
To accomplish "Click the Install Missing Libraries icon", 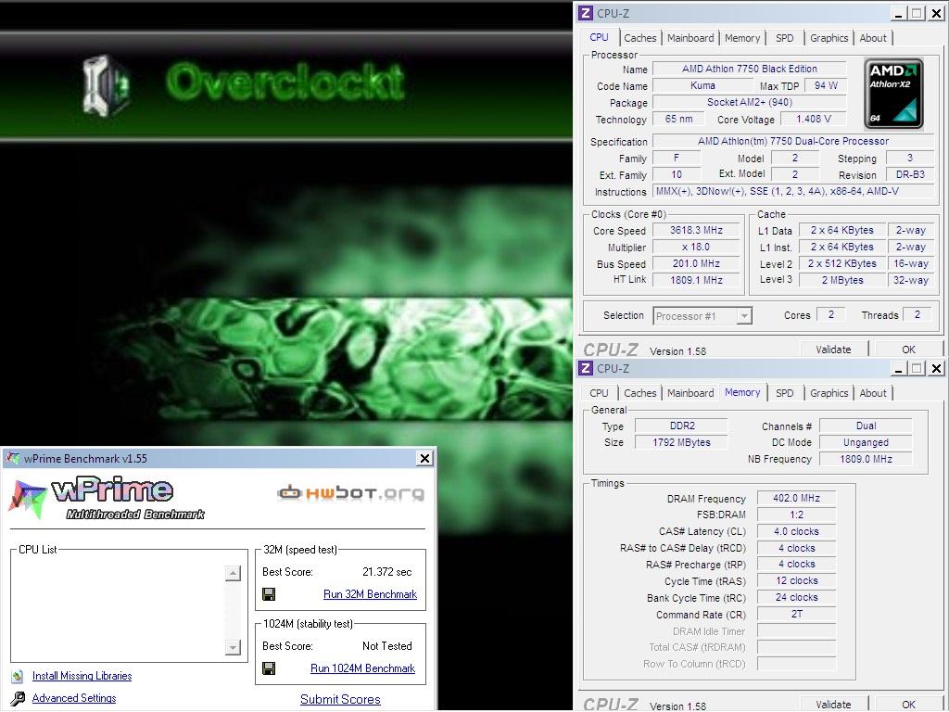I will coord(18,676).
